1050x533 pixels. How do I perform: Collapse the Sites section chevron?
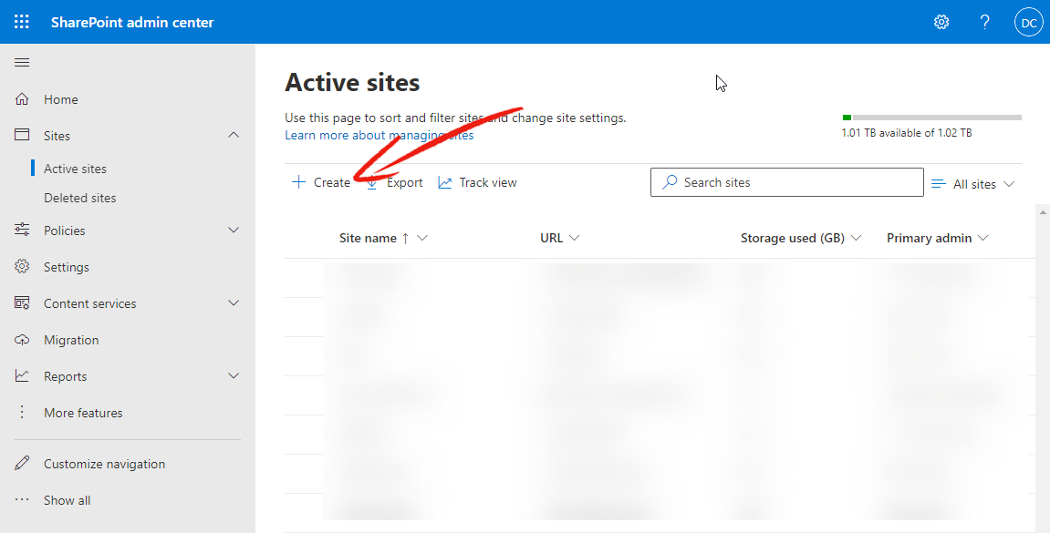233,135
